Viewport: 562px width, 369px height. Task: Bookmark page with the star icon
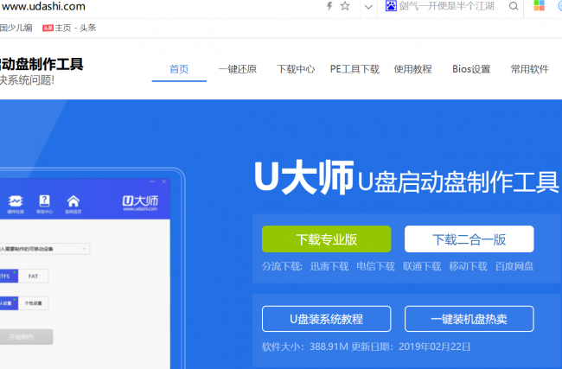[x=345, y=6]
